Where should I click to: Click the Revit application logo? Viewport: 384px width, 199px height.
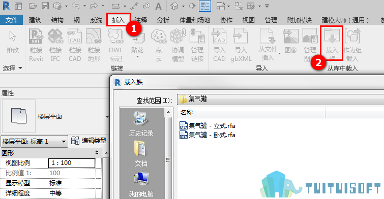(7, 6)
